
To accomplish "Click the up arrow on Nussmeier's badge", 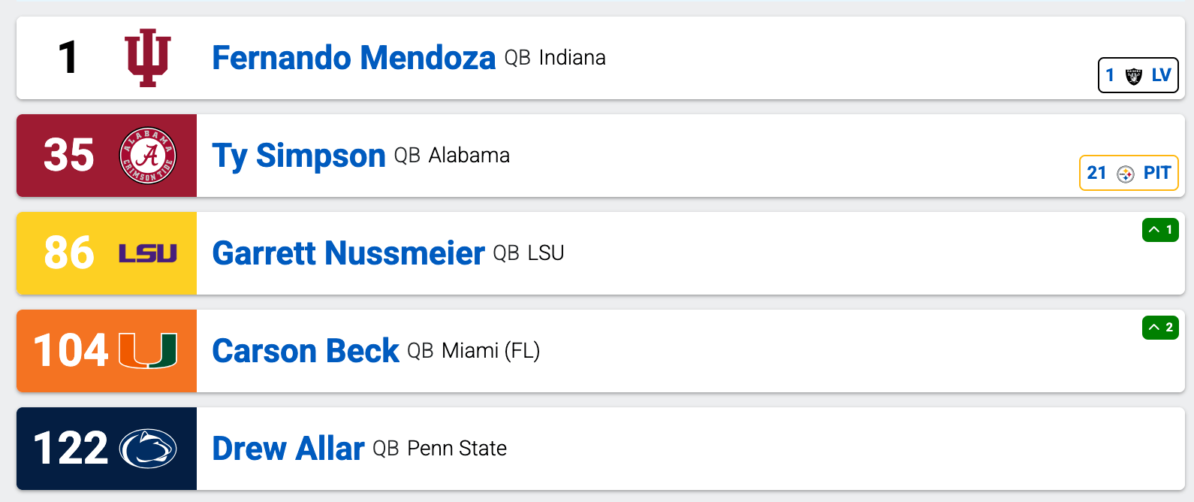I will [x=1154, y=230].
